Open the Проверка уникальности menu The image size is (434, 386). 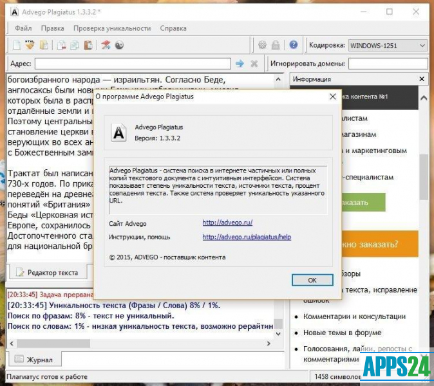pyautogui.click(x=112, y=28)
